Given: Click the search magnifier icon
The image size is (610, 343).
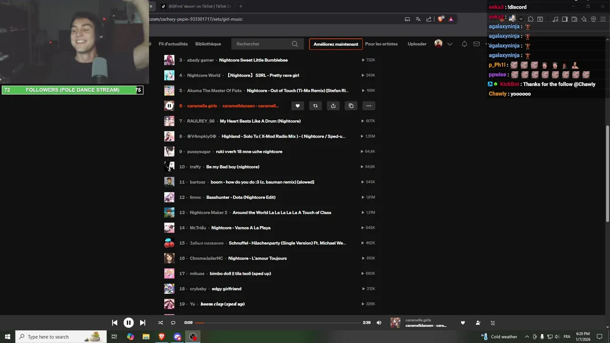Looking at the screenshot, I should click(x=295, y=44).
